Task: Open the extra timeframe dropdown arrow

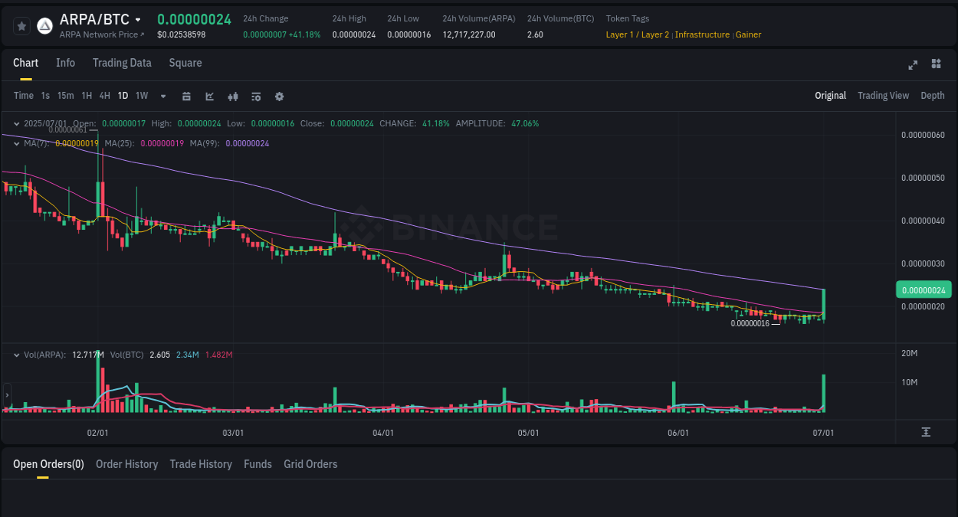Action: point(162,96)
